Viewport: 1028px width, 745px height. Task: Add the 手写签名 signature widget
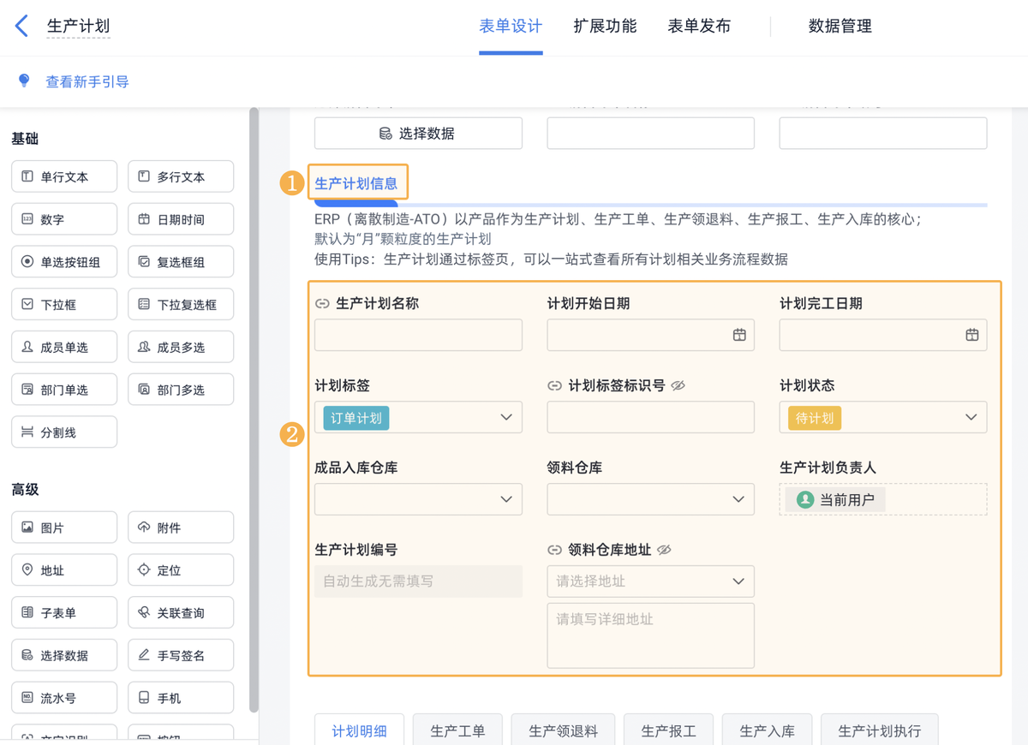181,655
